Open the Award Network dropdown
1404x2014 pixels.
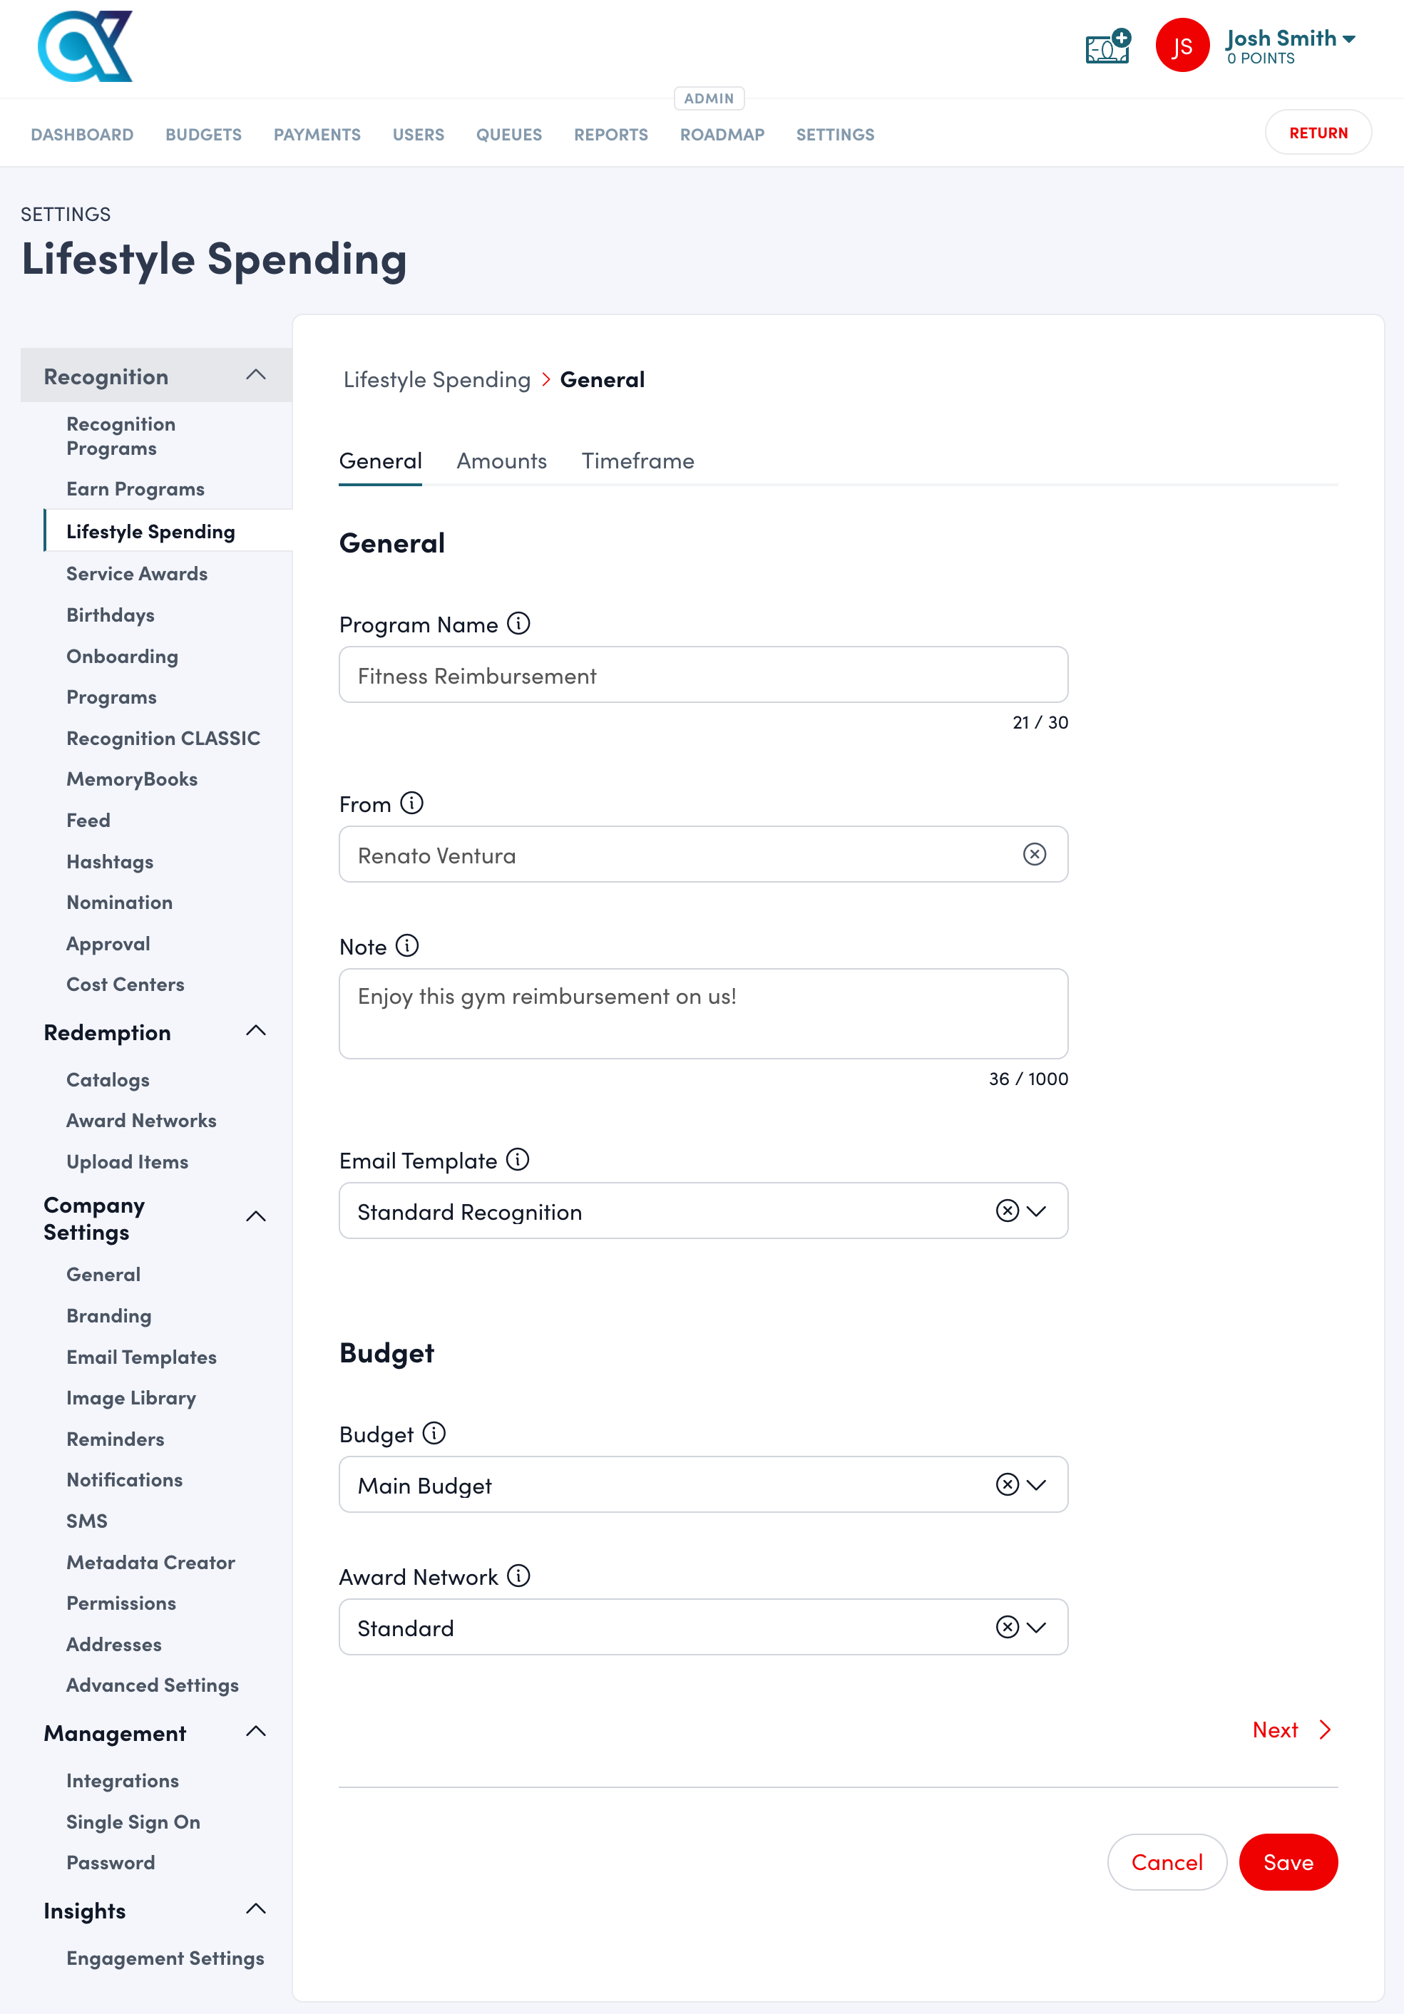[x=1037, y=1628]
